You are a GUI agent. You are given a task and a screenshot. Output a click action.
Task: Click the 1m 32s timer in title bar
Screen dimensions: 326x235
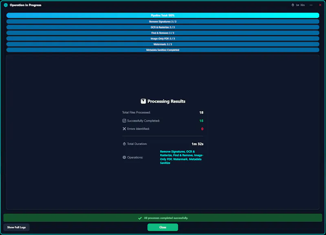(300, 5)
